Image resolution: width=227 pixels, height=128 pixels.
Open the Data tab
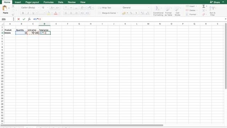tap(61, 2)
